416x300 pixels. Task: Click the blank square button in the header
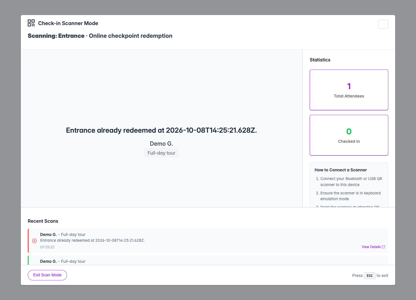pyautogui.click(x=383, y=24)
